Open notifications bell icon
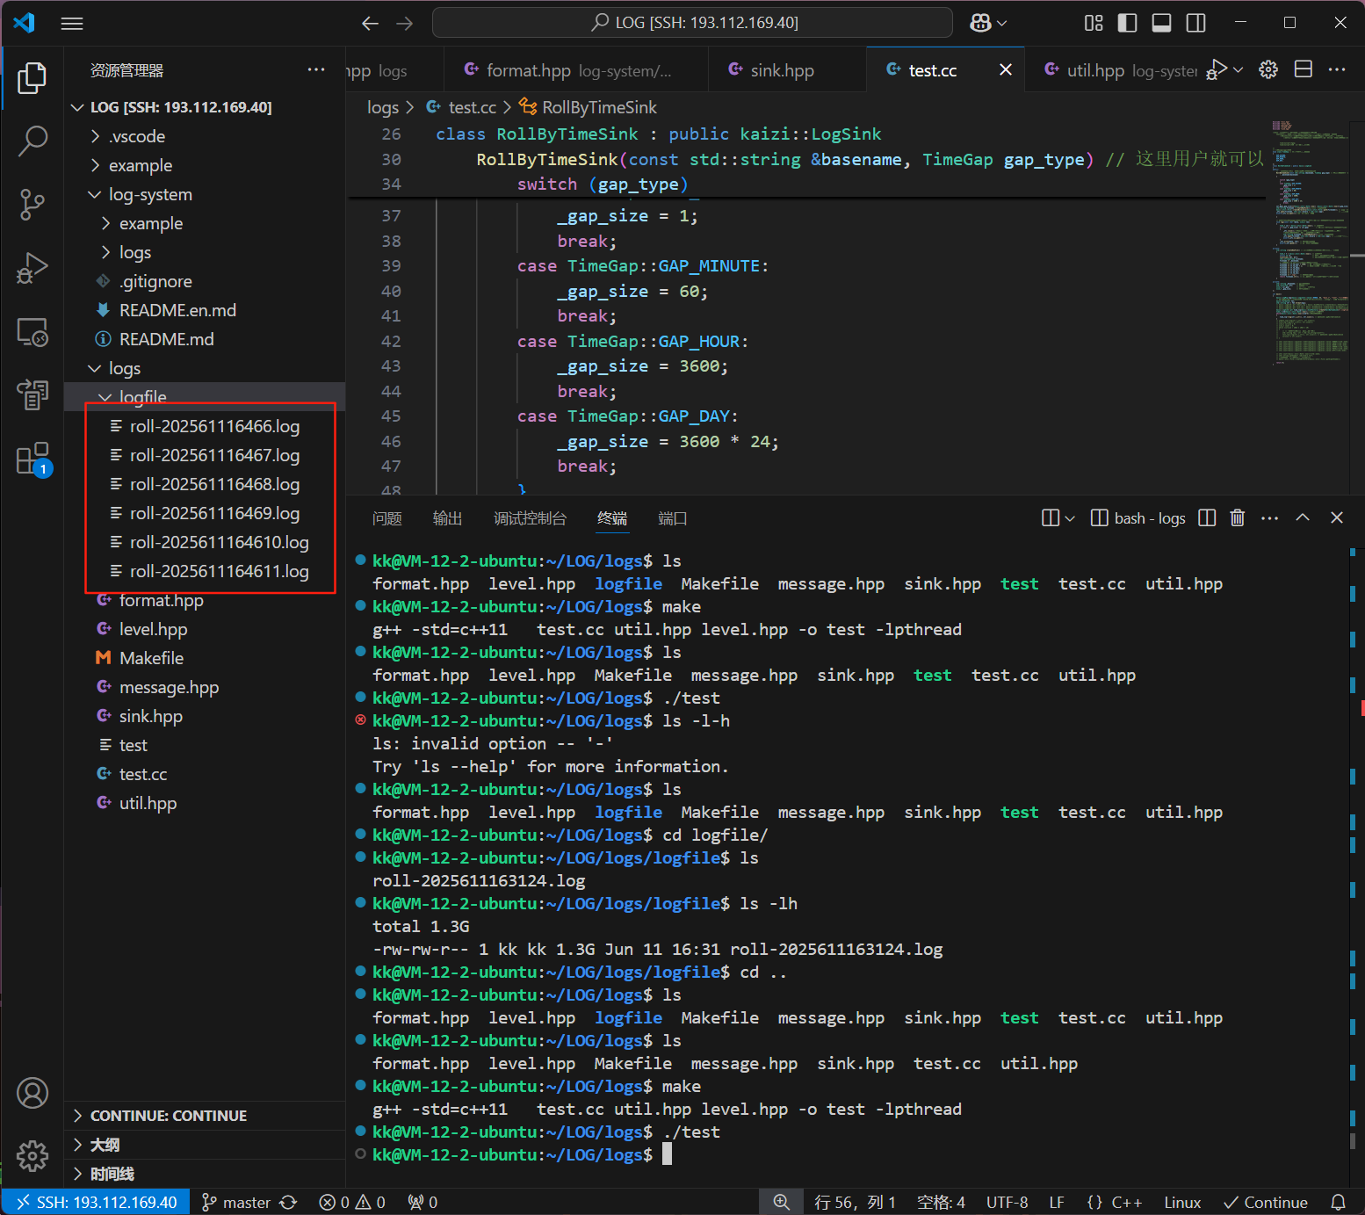The height and width of the screenshot is (1215, 1365). coord(1338,1202)
